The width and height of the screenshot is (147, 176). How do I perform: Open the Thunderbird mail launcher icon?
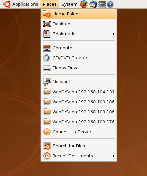[x=93, y=4]
